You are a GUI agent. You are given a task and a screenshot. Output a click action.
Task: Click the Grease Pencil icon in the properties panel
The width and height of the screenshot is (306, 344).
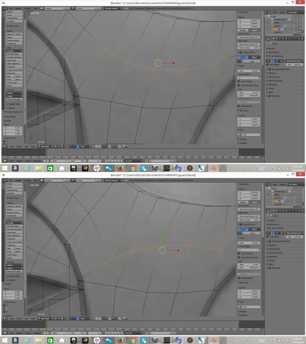coord(241,52)
